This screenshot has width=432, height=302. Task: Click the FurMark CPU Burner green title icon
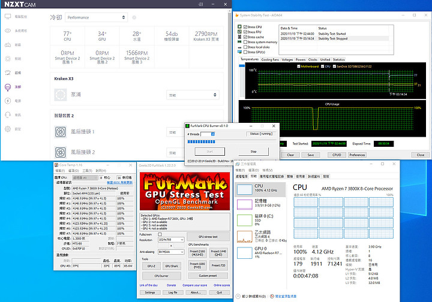[x=188, y=126]
